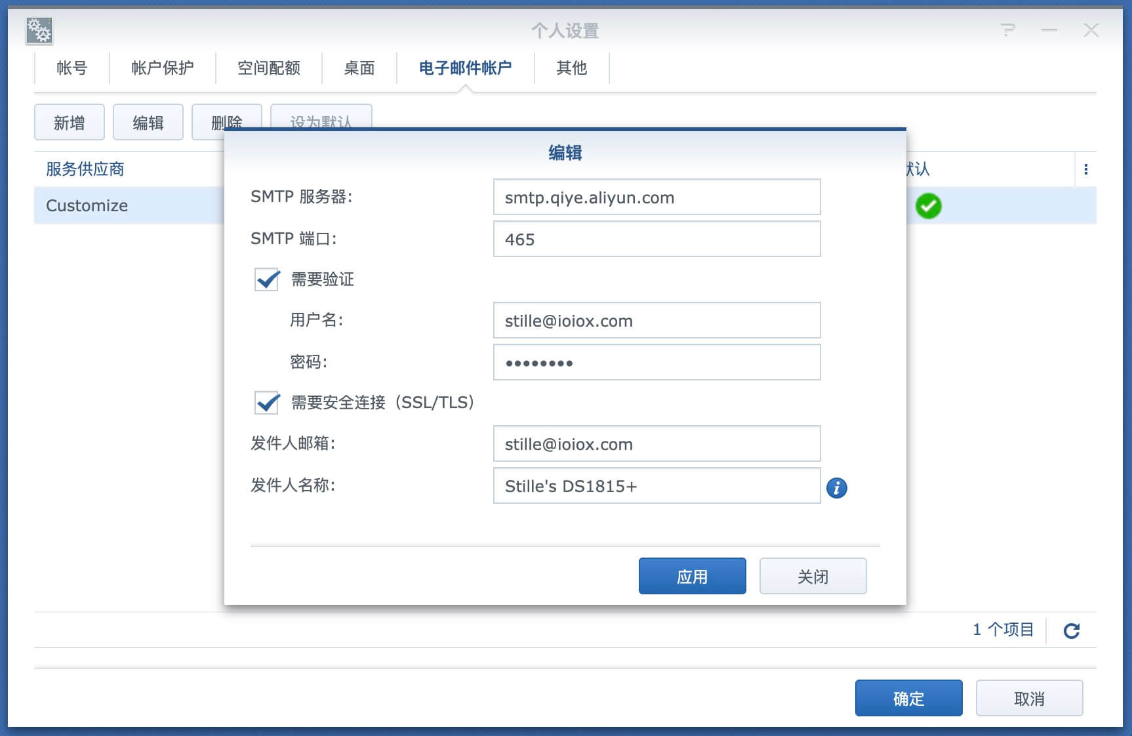Image resolution: width=1132 pixels, height=736 pixels.
Task: Click the SMTP 服务器 input field
Action: tap(657, 197)
